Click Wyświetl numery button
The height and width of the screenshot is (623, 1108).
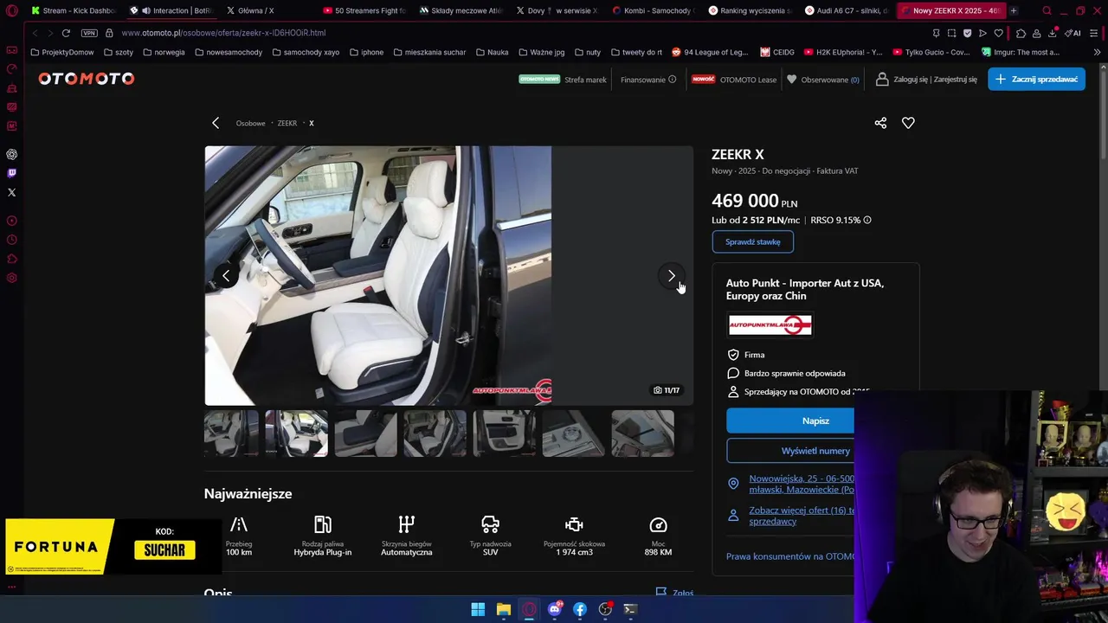coord(790,451)
